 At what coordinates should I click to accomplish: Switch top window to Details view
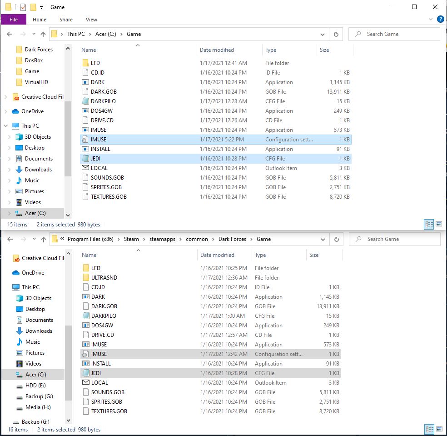(429, 225)
